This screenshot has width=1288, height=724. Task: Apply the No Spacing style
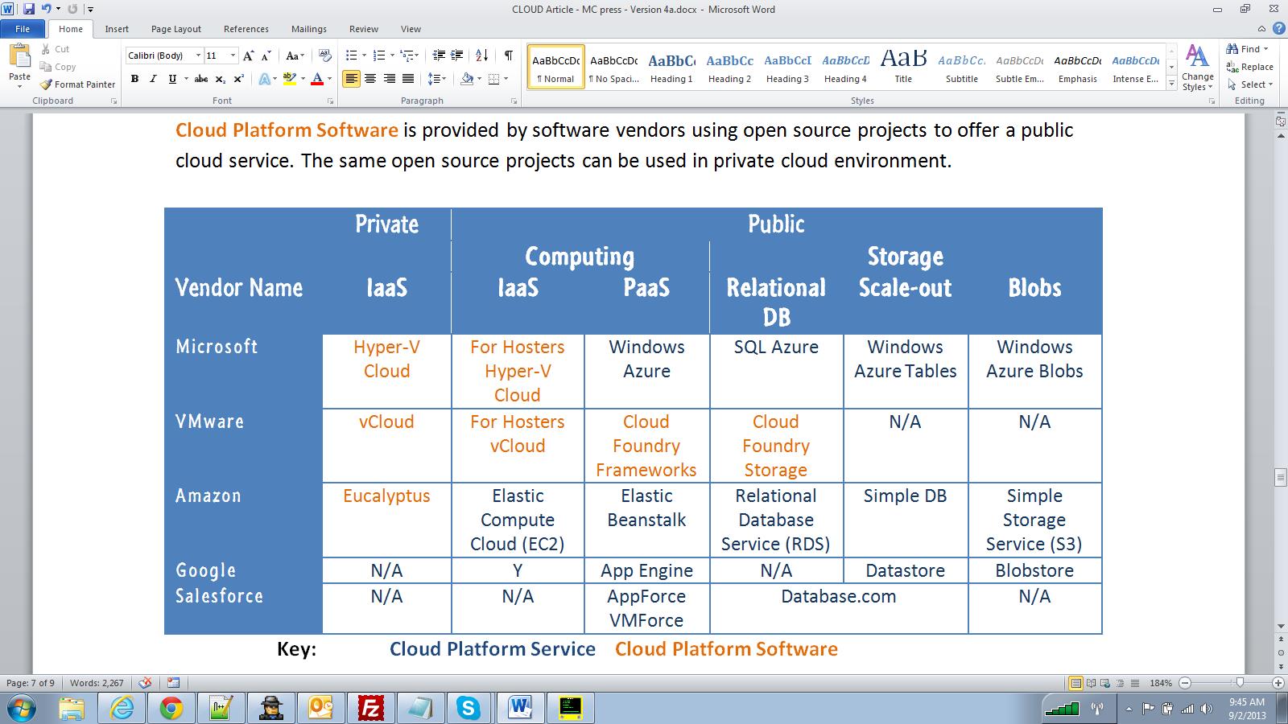tap(613, 67)
